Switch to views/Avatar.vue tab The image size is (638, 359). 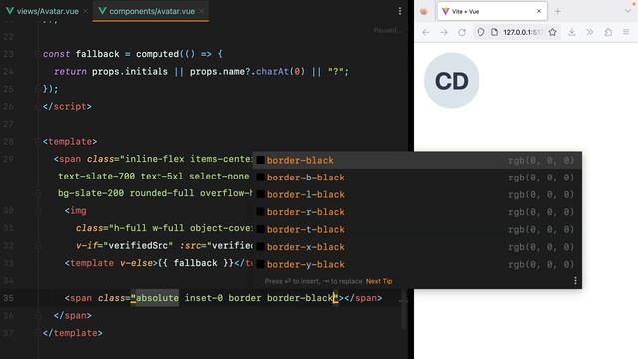(x=43, y=11)
